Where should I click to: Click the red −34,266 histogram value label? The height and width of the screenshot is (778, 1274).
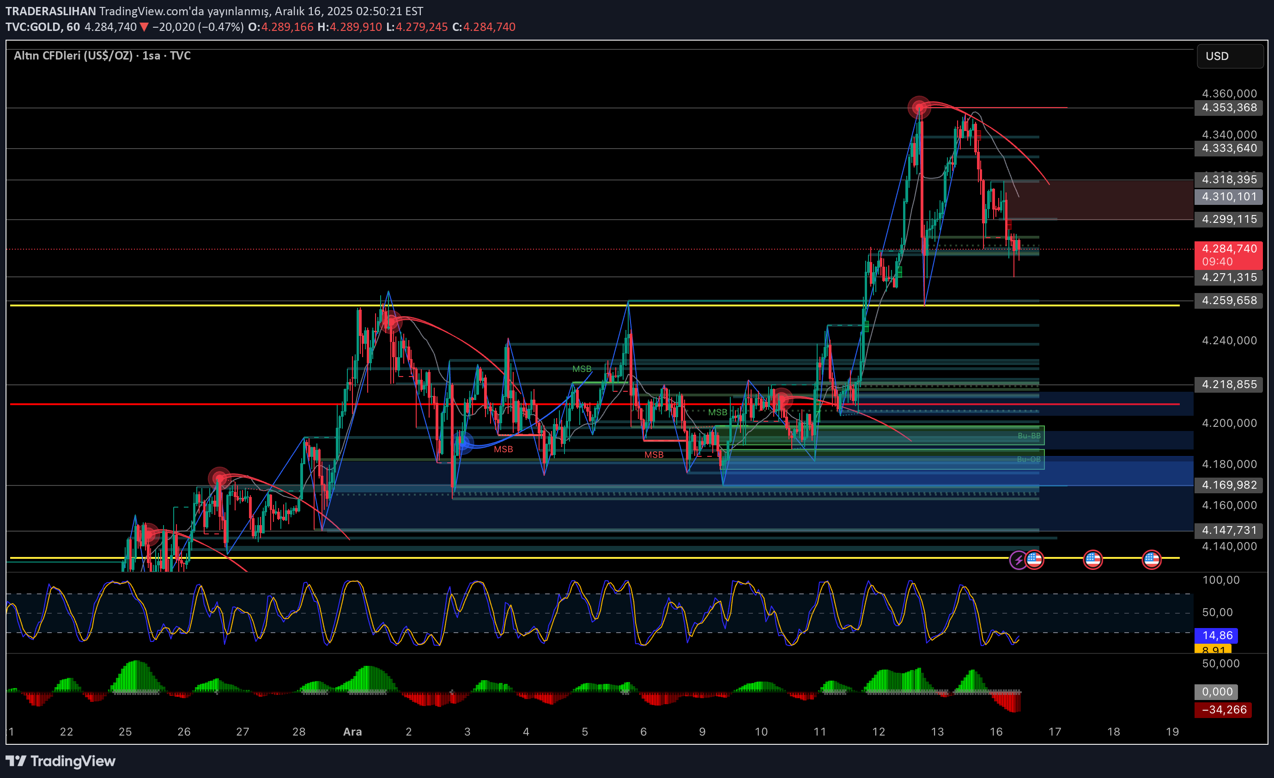[1223, 709]
